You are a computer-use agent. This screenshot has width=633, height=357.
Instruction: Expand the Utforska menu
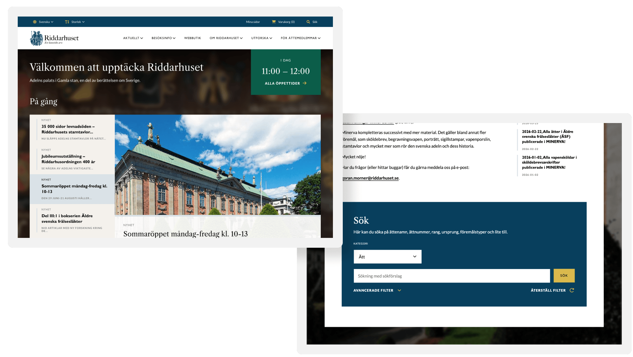point(262,38)
